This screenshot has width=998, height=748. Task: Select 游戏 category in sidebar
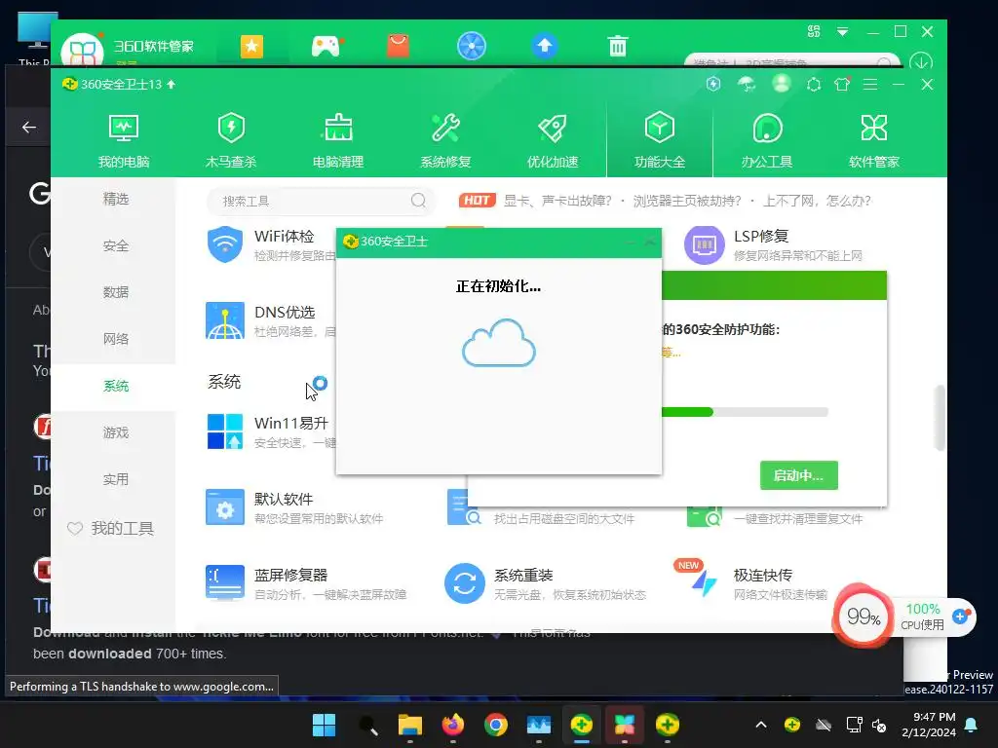click(x=115, y=433)
